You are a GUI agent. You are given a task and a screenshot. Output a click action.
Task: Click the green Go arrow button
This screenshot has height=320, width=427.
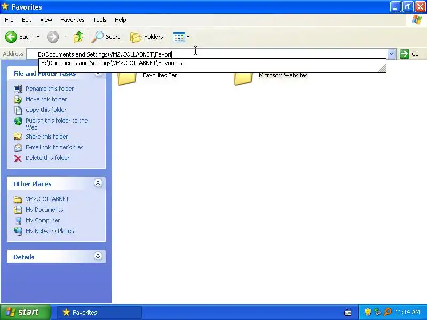coord(405,54)
